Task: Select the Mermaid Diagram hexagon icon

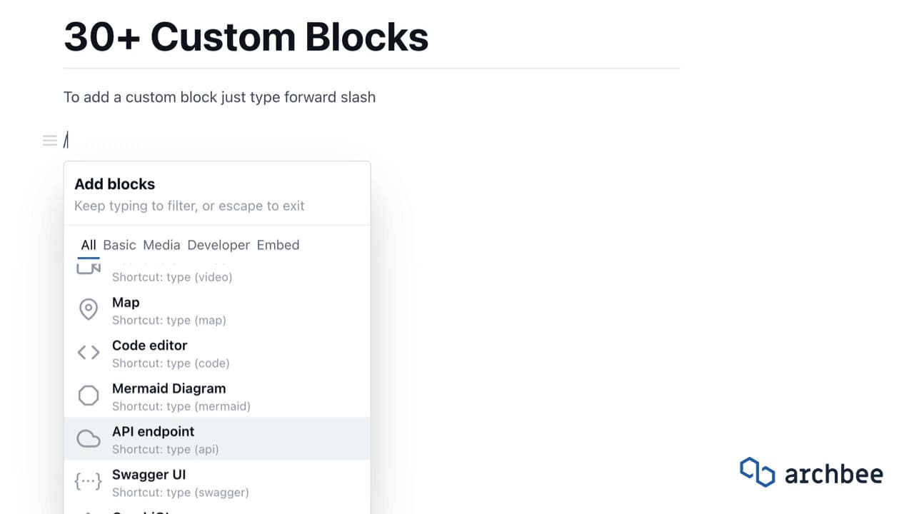Action: coord(89,395)
